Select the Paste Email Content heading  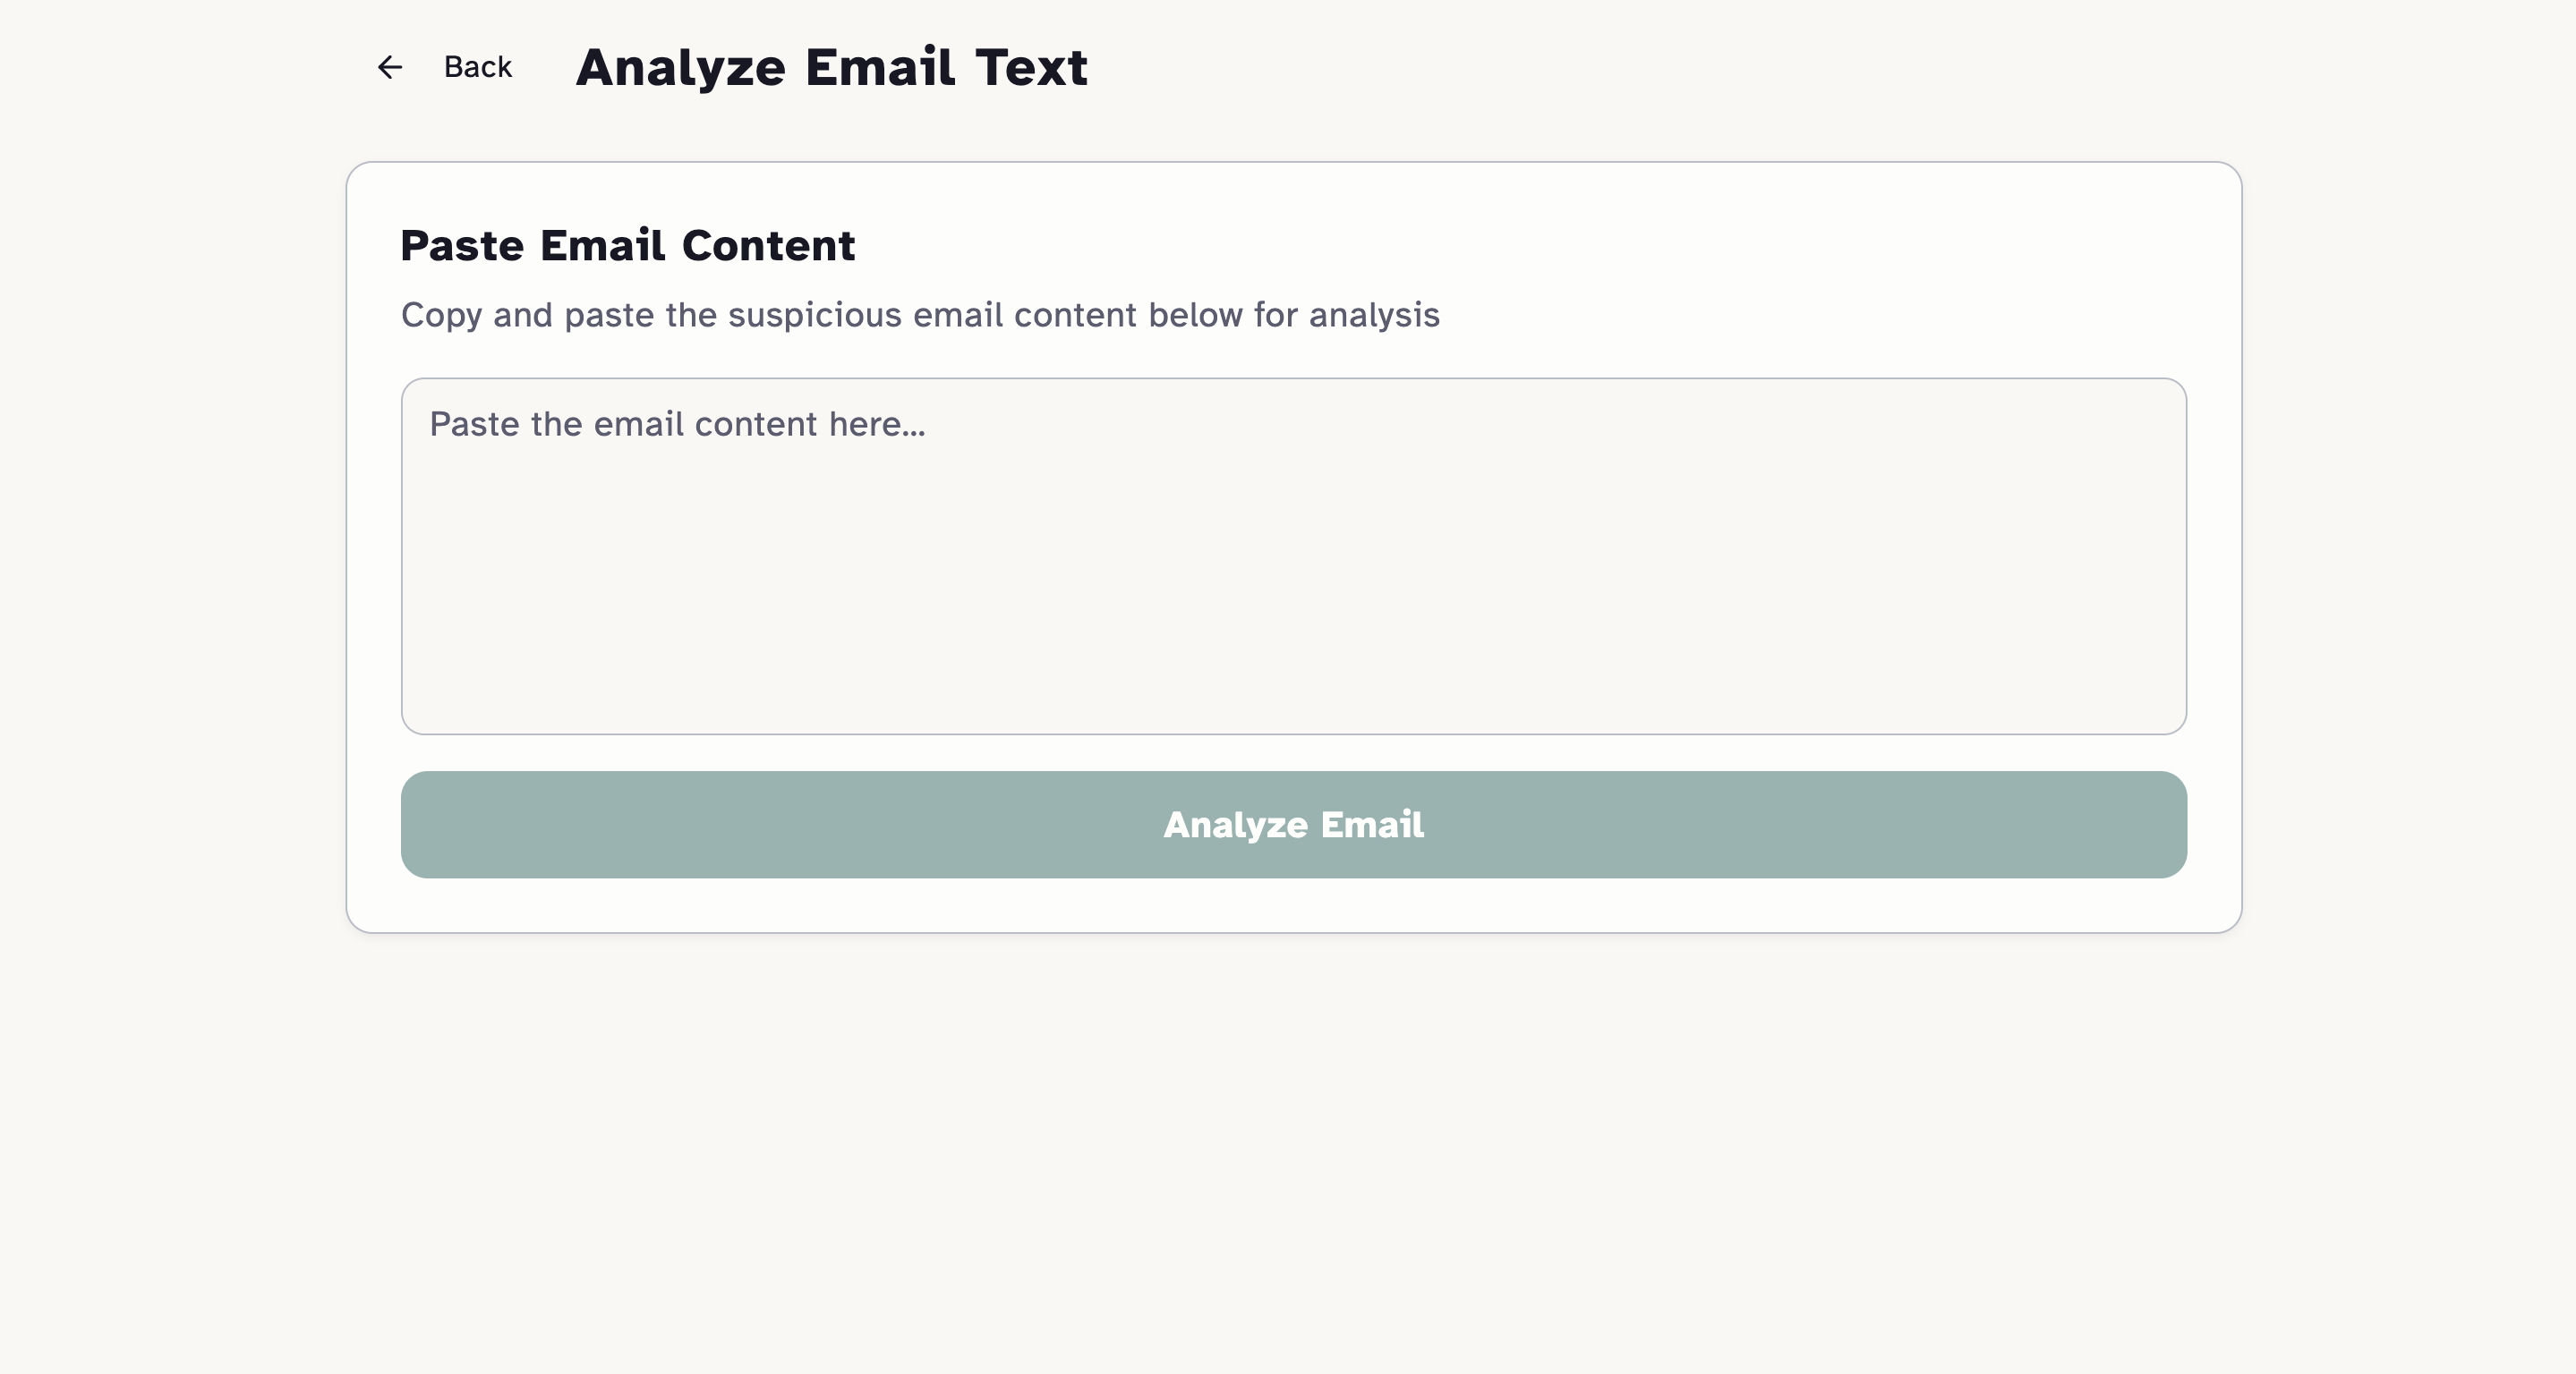pyautogui.click(x=628, y=245)
